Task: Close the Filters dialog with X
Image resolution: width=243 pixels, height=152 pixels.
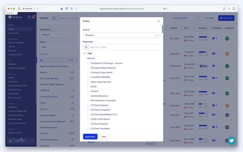Action: tap(158, 21)
